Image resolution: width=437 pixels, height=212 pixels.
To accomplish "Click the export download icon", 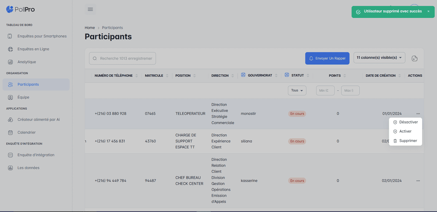I will (x=414, y=58).
